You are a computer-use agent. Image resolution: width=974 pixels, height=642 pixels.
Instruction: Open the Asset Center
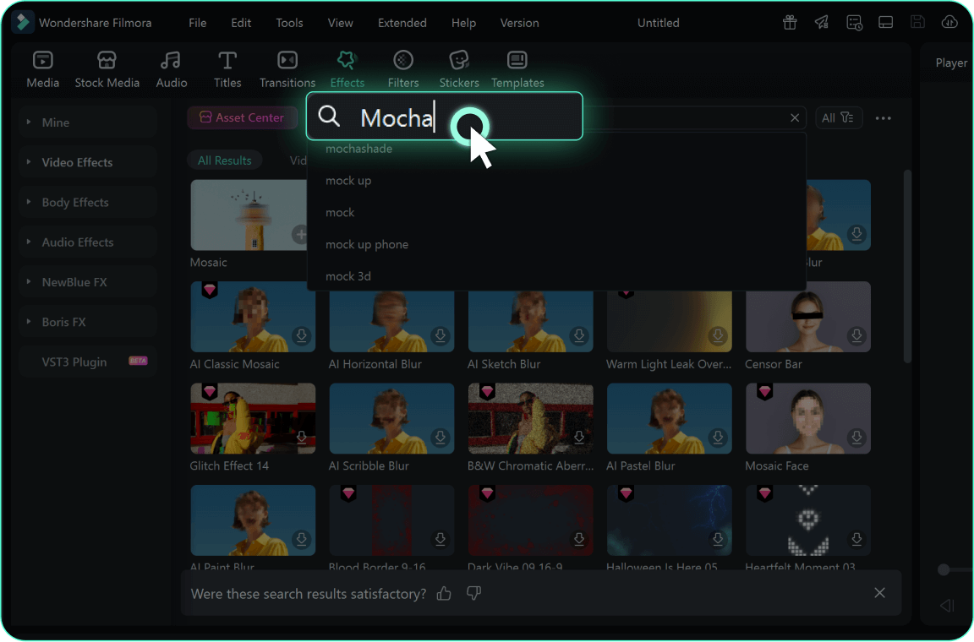[x=242, y=117]
